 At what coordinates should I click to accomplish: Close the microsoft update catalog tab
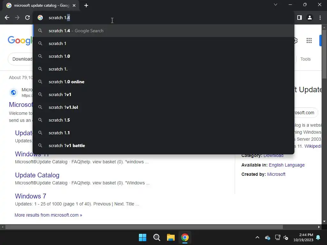pyautogui.click(x=74, y=5)
